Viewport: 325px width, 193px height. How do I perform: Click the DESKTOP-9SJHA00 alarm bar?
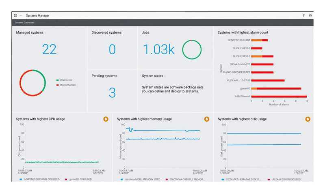tap(259, 40)
